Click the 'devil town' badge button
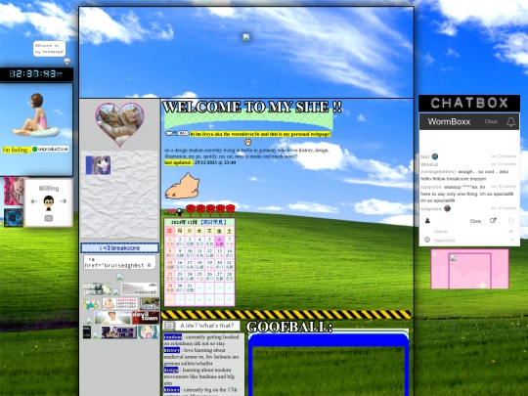The height and width of the screenshot is (396, 528). tap(146, 317)
